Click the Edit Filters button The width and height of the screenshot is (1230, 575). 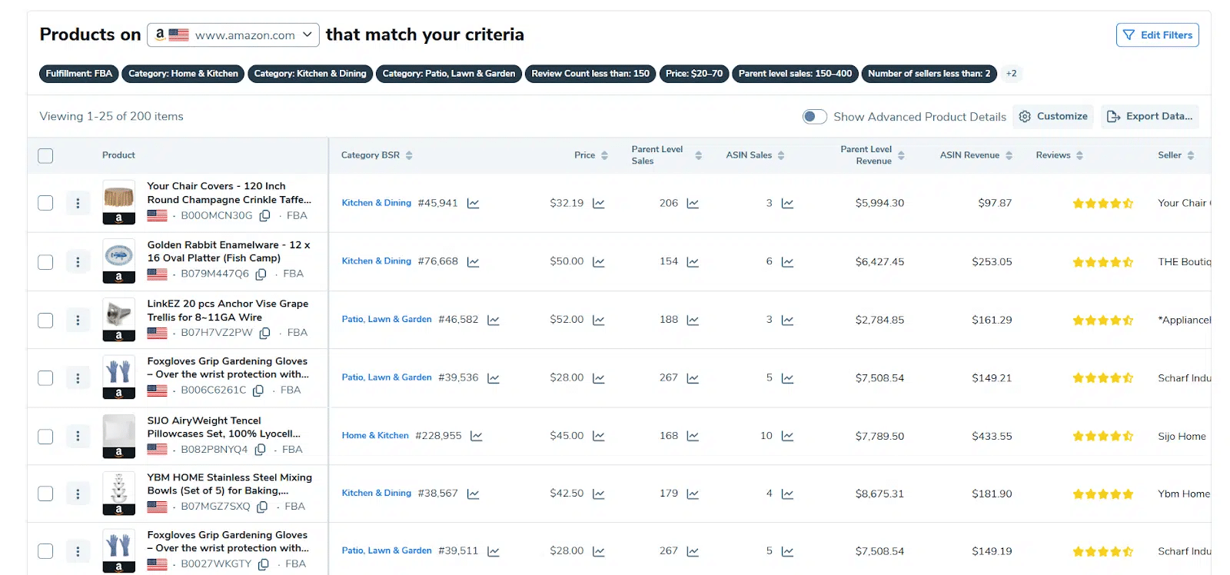click(1157, 35)
